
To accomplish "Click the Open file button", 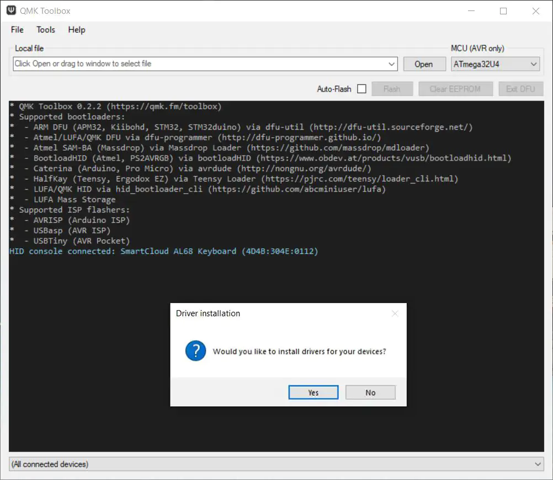I will click(423, 64).
